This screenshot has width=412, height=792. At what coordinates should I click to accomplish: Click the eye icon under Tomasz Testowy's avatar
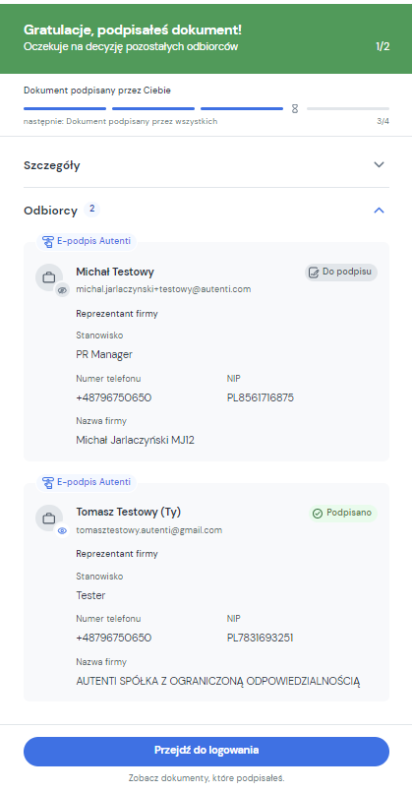62,531
